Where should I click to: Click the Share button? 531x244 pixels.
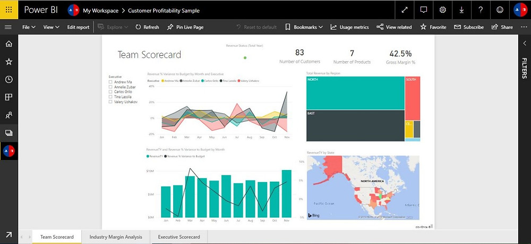click(502, 27)
